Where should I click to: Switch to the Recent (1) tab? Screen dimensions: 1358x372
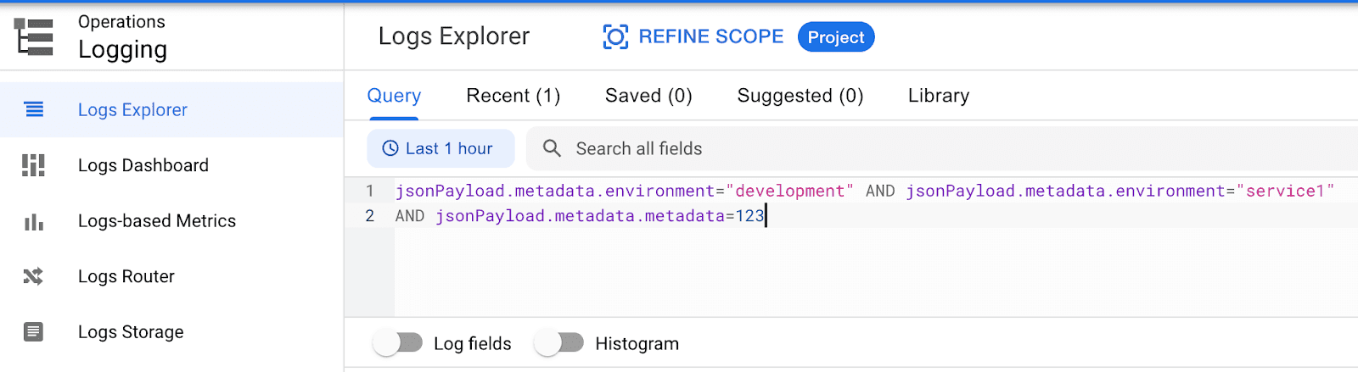coord(513,96)
